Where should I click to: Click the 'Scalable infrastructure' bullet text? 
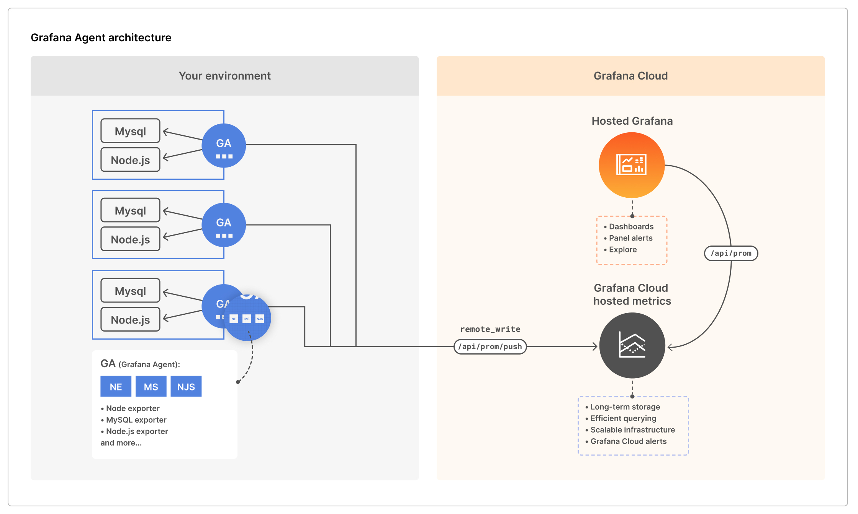[x=632, y=430]
